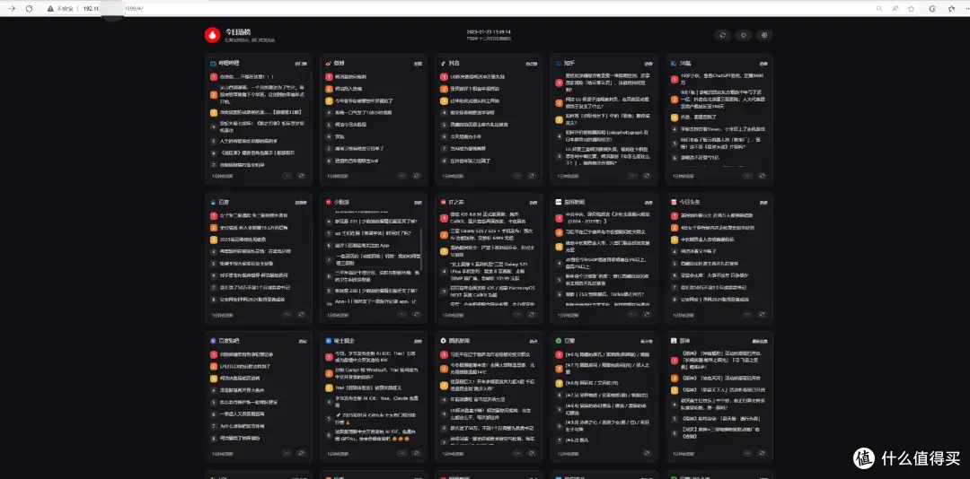Refresh the 澎湃新闻 card list
The image size is (970, 479).
coord(647,314)
